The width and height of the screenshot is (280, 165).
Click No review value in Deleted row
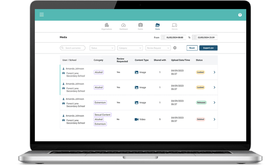(118, 119)
